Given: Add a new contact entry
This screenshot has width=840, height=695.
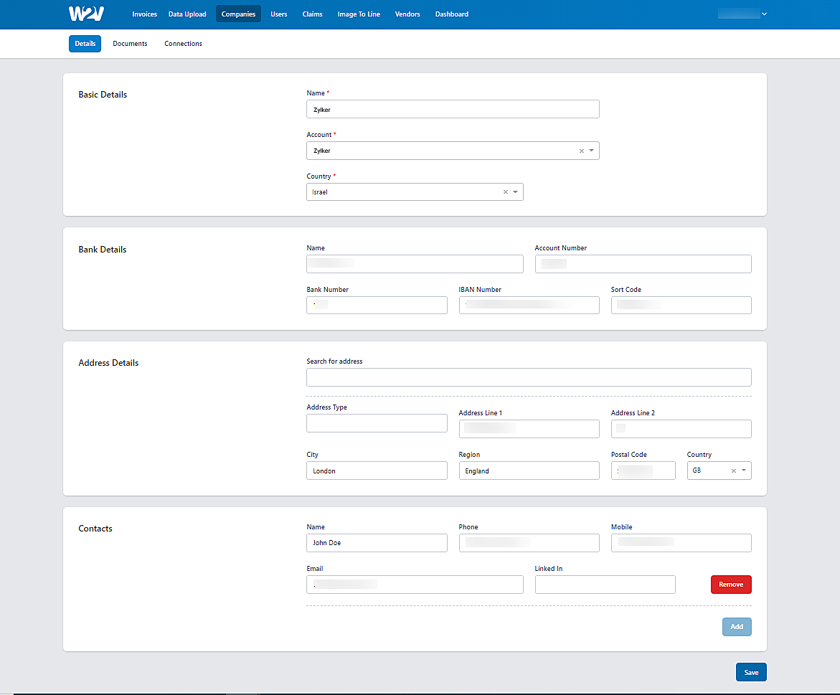Looking at the screenshot, I should pos(737,626).
